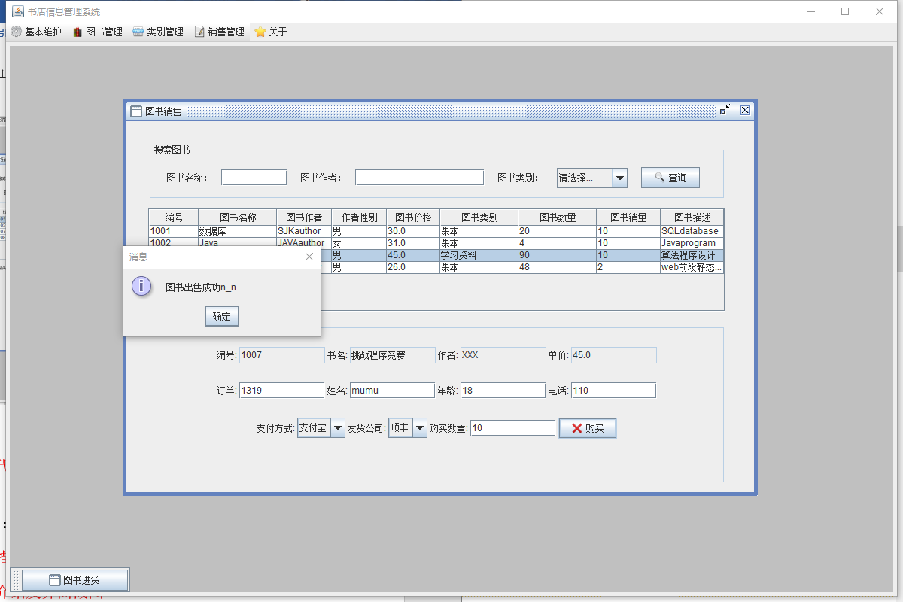Click the 销售管理 toolbar icon
This screenshot has width=903, height=602.
pyautogui.click(x=199, y=32)
